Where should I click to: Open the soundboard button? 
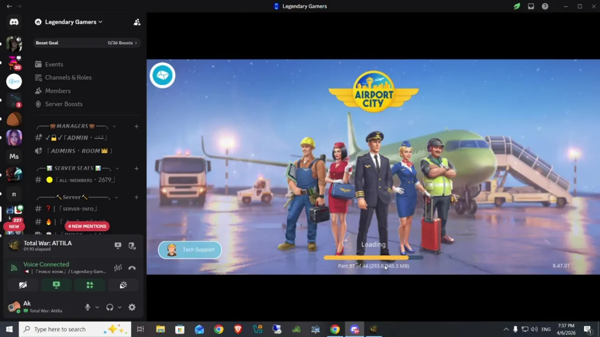123,285
